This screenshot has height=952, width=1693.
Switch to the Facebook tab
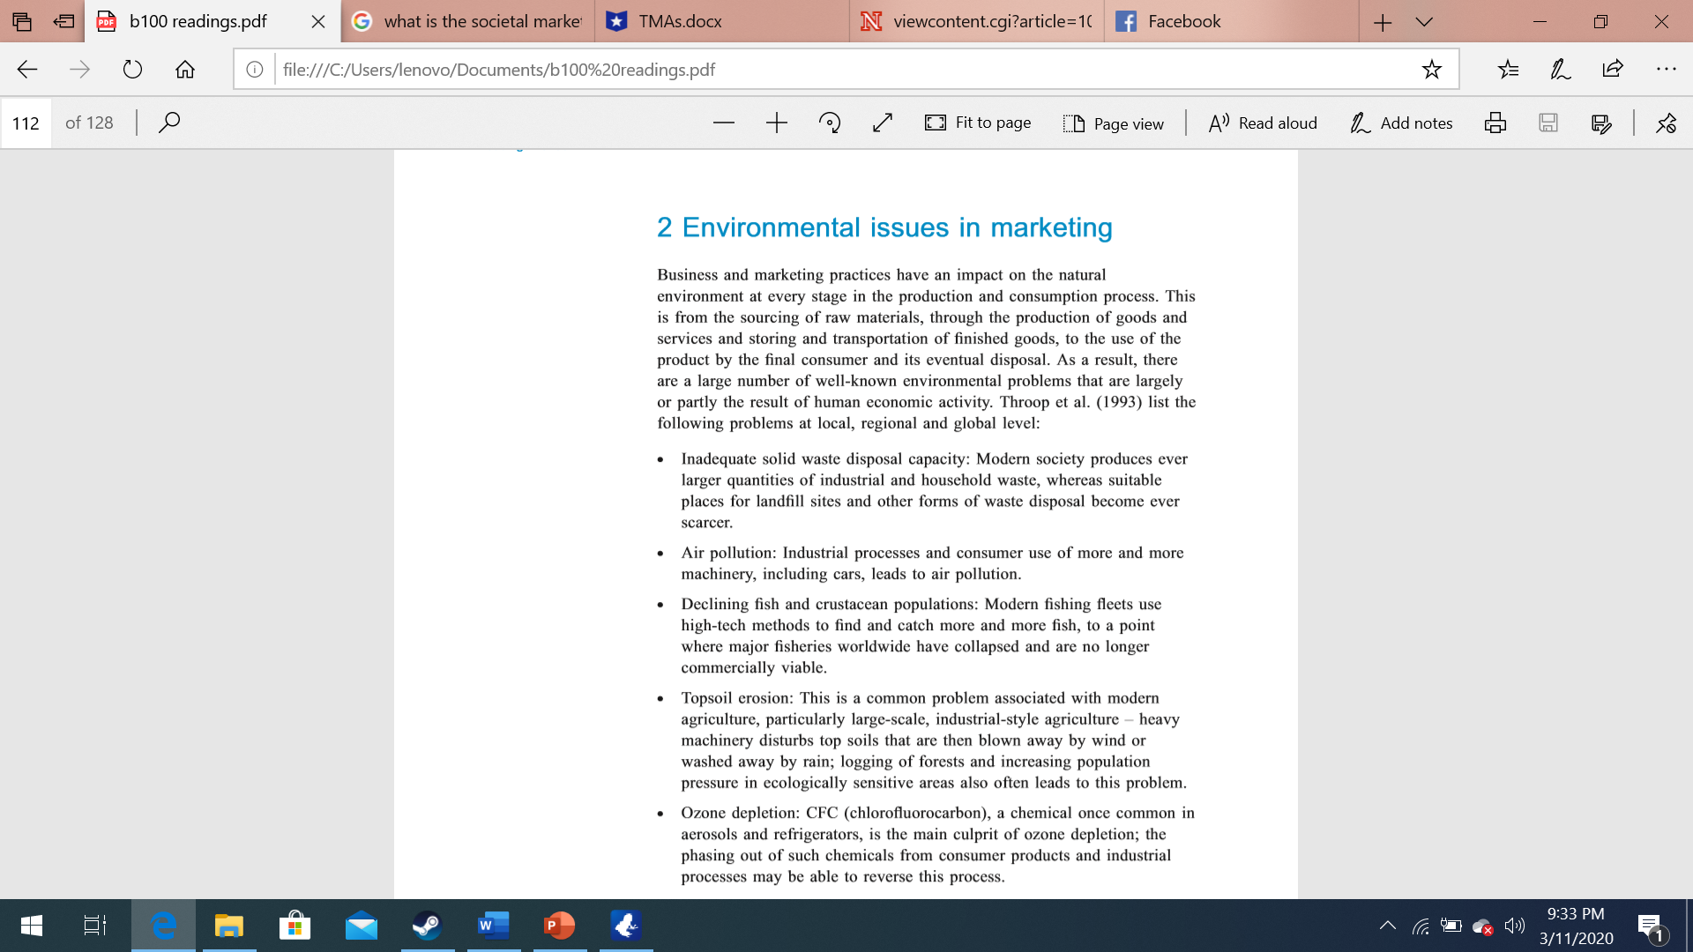tap(1231, 21)
